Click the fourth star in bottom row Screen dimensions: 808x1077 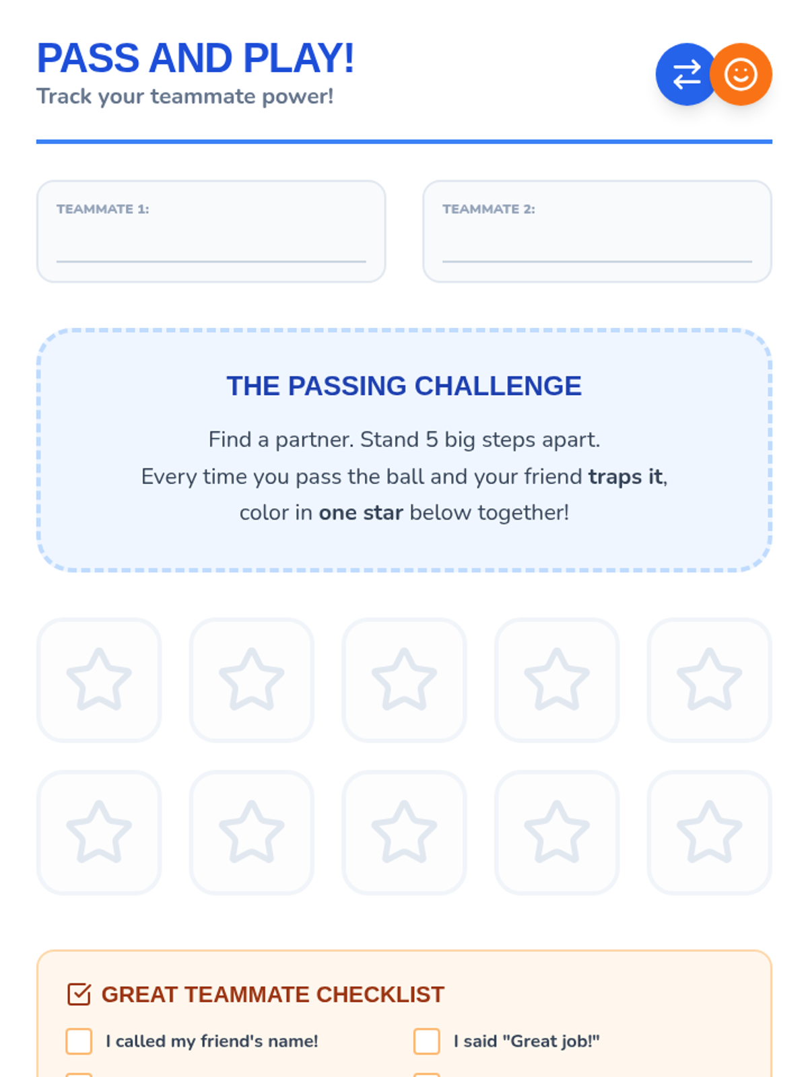pyautogui.click(x=557, y=833)
